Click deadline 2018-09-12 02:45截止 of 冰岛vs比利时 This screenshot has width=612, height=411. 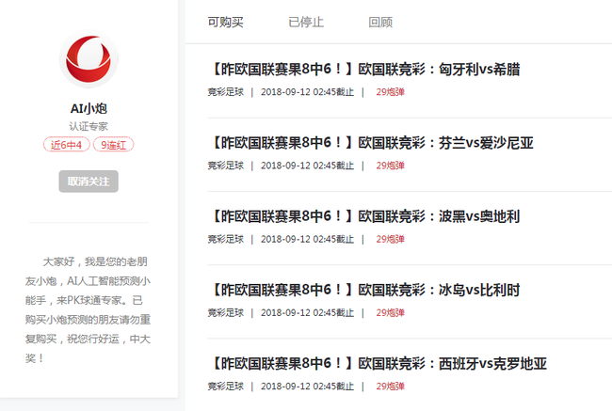(308, 313)
